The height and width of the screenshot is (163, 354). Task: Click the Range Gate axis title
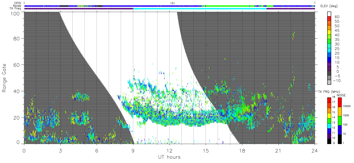(x=4, y=78)
